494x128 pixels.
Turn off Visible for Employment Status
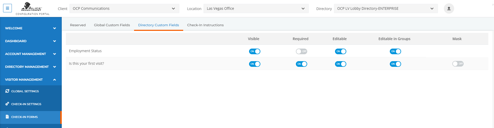254,51
